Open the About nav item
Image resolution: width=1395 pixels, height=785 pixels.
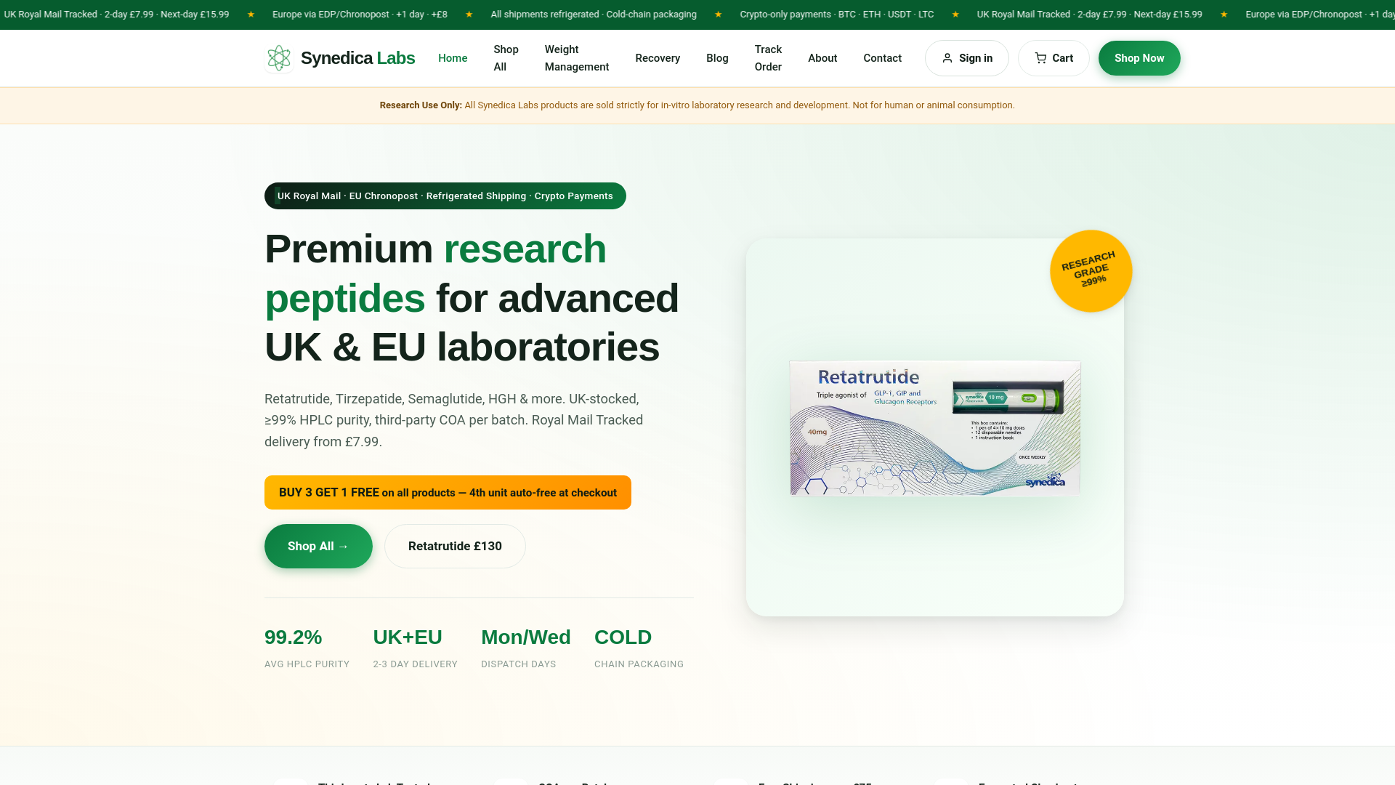(822, 58)
